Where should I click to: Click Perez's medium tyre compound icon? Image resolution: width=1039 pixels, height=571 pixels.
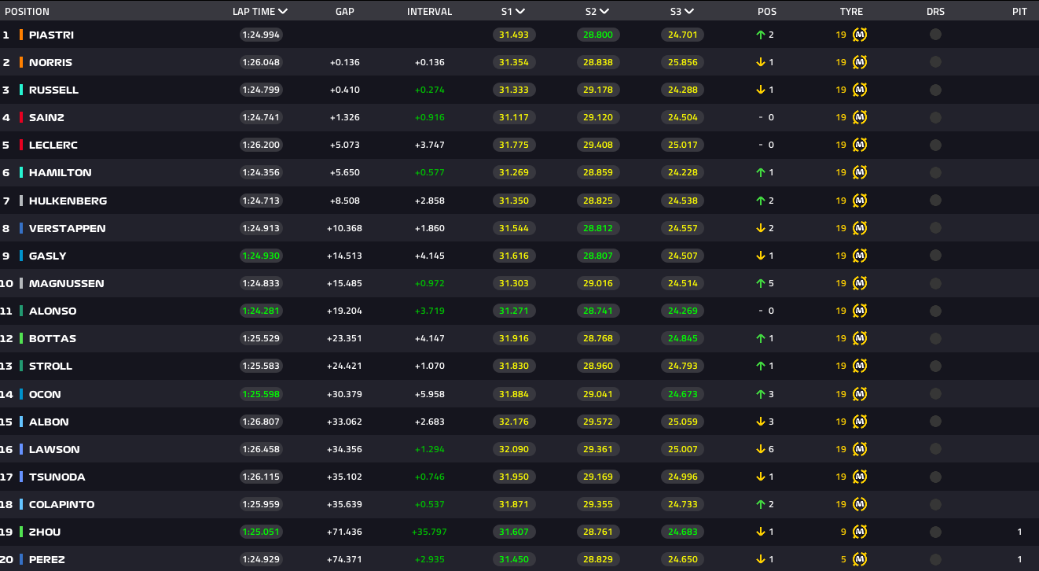coord(860,559)
